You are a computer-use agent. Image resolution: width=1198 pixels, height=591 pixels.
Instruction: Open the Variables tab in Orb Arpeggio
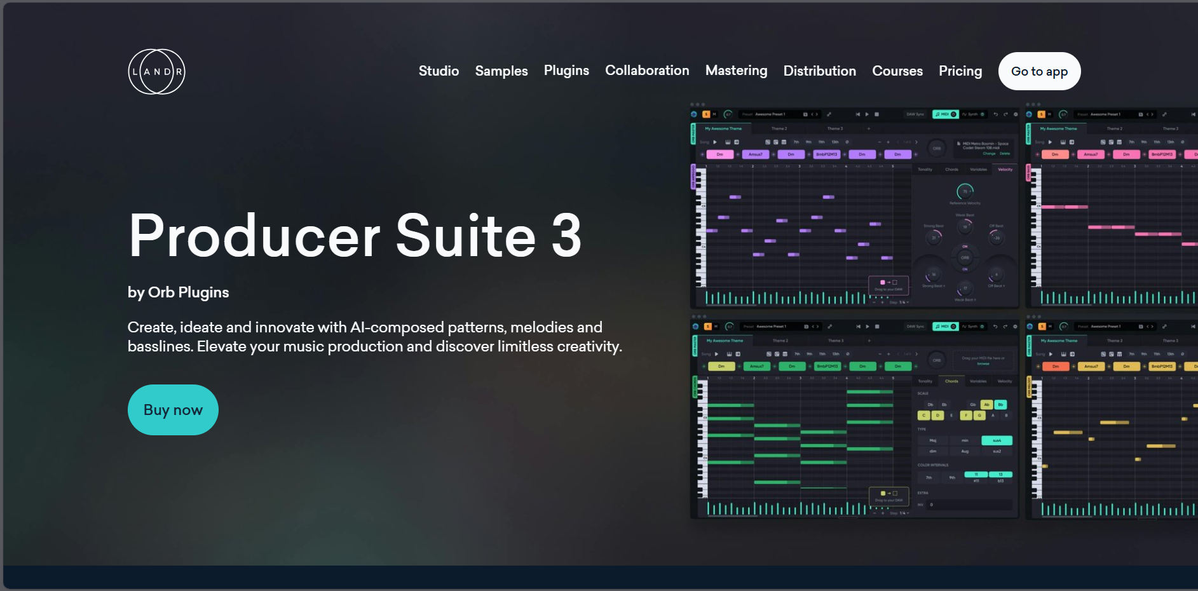coord(979,170)
